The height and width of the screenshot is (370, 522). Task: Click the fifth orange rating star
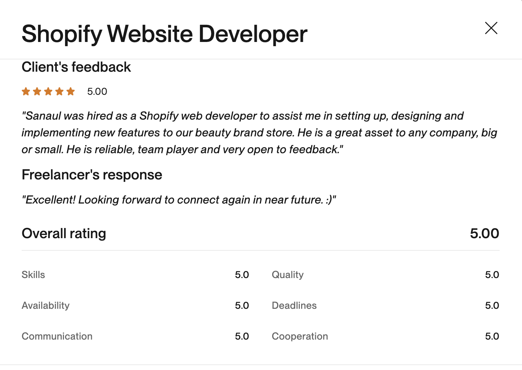71,92
